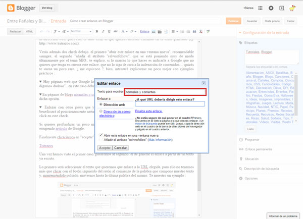Screen dimensions: 303x219
Task: Insert a video into the post
Action: click(160, 31)
